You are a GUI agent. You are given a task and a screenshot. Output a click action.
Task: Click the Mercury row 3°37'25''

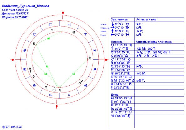click(x=121, y=52)
